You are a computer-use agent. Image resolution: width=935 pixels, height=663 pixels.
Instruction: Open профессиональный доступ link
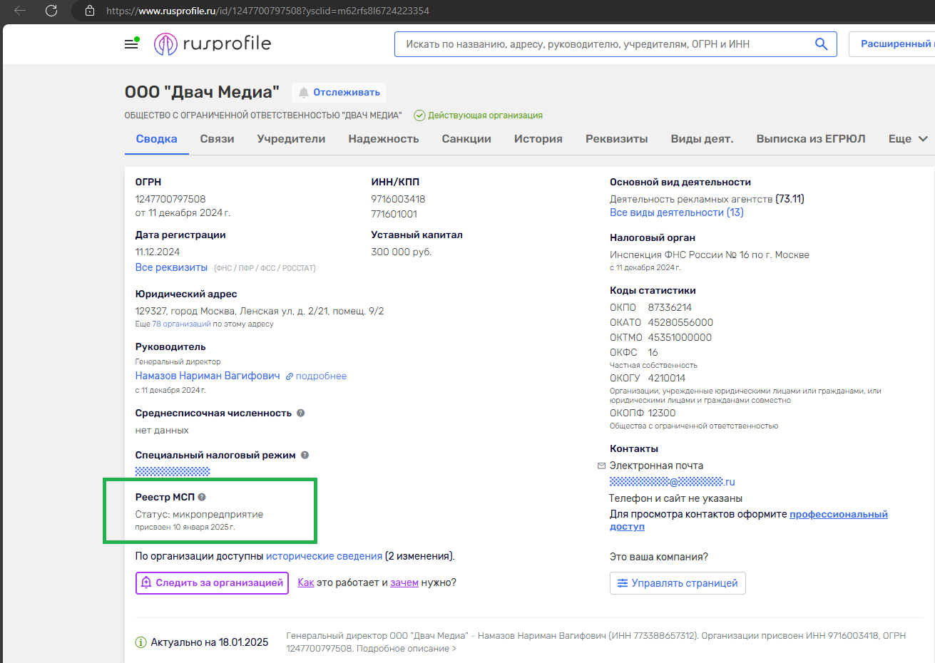(749, 520)
